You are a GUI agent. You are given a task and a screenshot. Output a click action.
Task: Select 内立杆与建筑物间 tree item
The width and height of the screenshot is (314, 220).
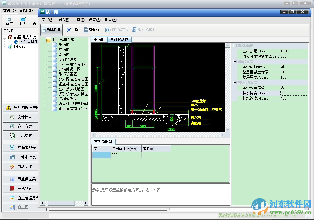[x=73, y=104]
